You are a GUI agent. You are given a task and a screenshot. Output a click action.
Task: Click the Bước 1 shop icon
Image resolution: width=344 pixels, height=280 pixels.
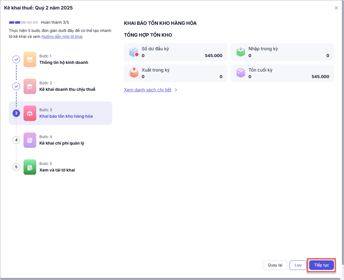click(30, 59)
